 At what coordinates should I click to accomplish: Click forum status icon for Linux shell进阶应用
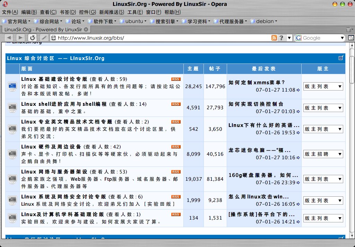point(12,108)
